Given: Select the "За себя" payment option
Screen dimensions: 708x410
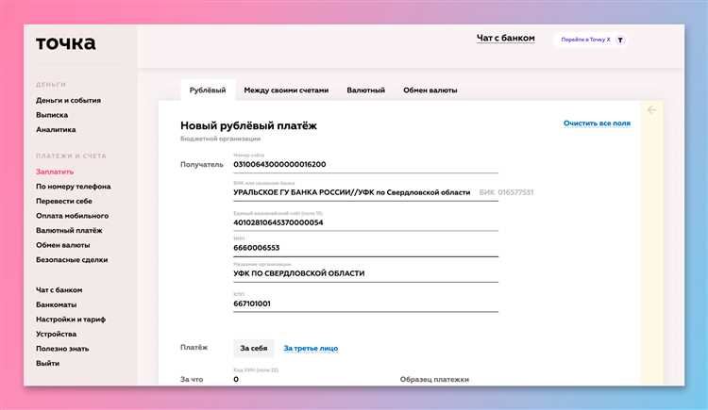Looking at the screenshot, I should coord(253,348).
